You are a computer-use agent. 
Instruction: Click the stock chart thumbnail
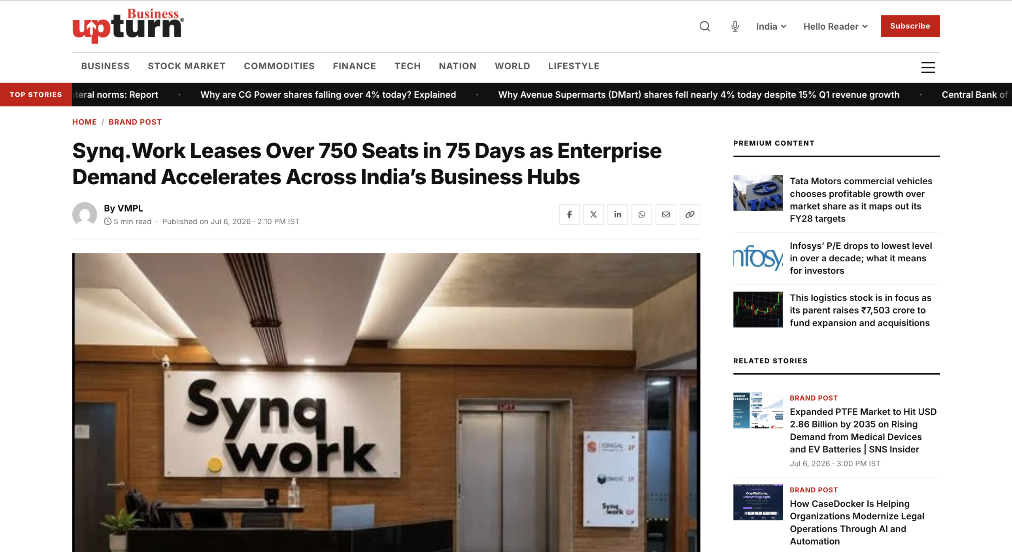758,310
